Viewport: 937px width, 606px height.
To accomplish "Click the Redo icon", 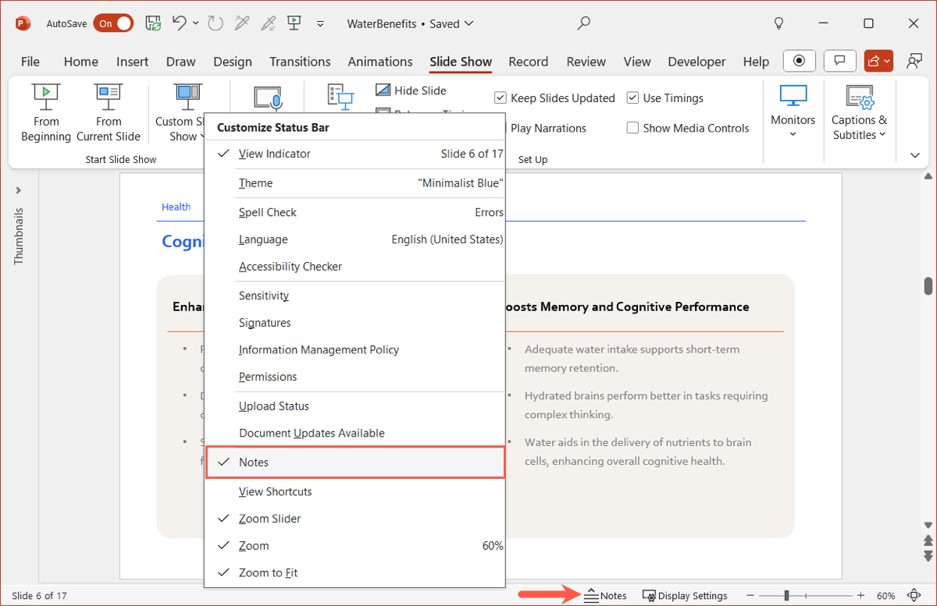I will coord(216,23).
